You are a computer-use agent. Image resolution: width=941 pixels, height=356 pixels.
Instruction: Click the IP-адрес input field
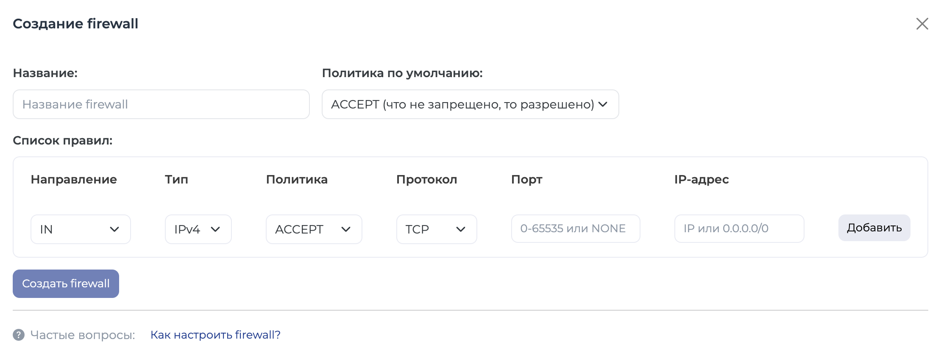pos(739,228)
